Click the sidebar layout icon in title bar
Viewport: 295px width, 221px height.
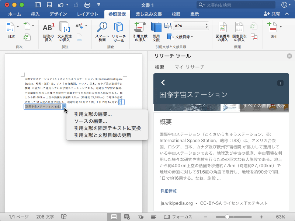(38, 5)
